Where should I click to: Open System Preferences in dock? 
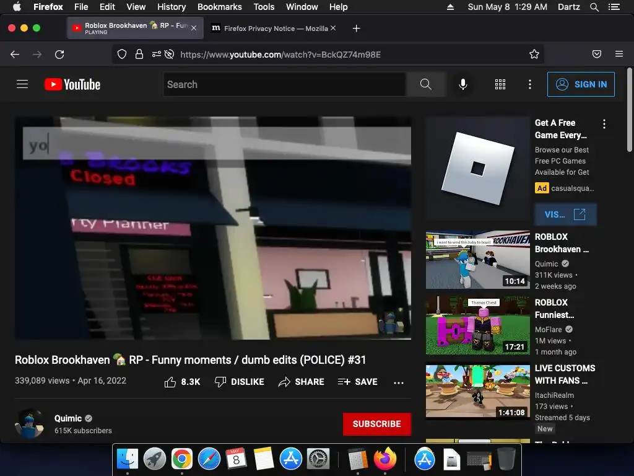[318, 459]
